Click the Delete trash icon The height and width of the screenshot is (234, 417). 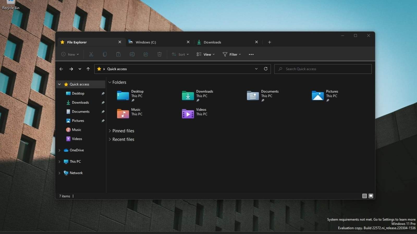point(159,54)
